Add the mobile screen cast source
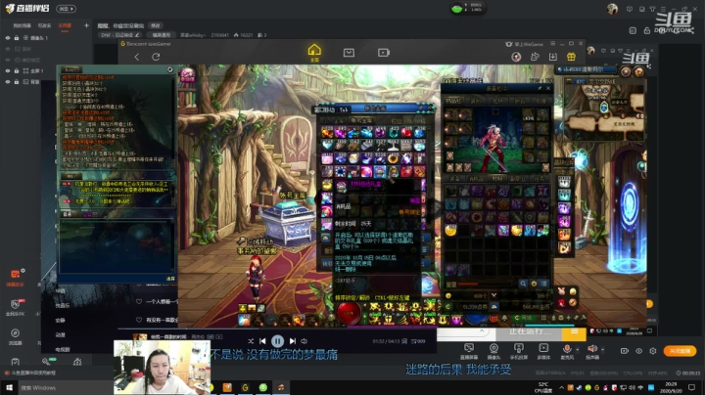This screenshot has height=395, width=705. pyautogui.click(x=518, y=351)
